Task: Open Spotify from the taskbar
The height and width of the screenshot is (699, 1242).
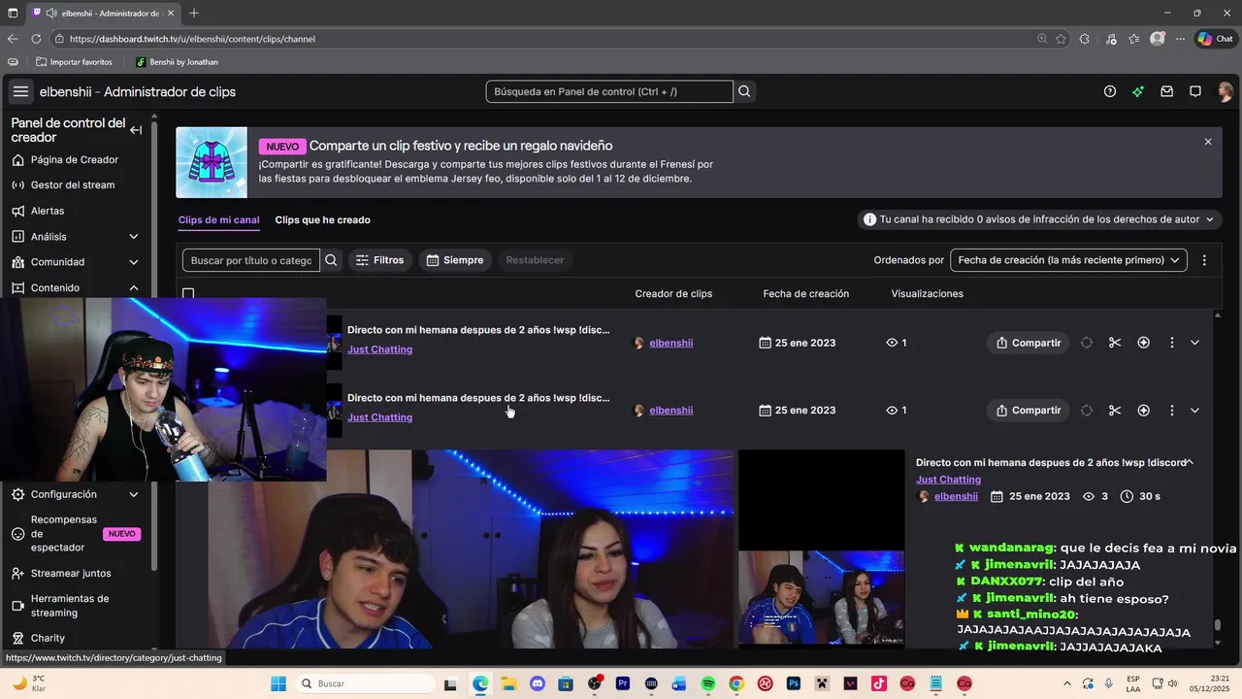Action: pyautogui.click(x=707, y=683)
